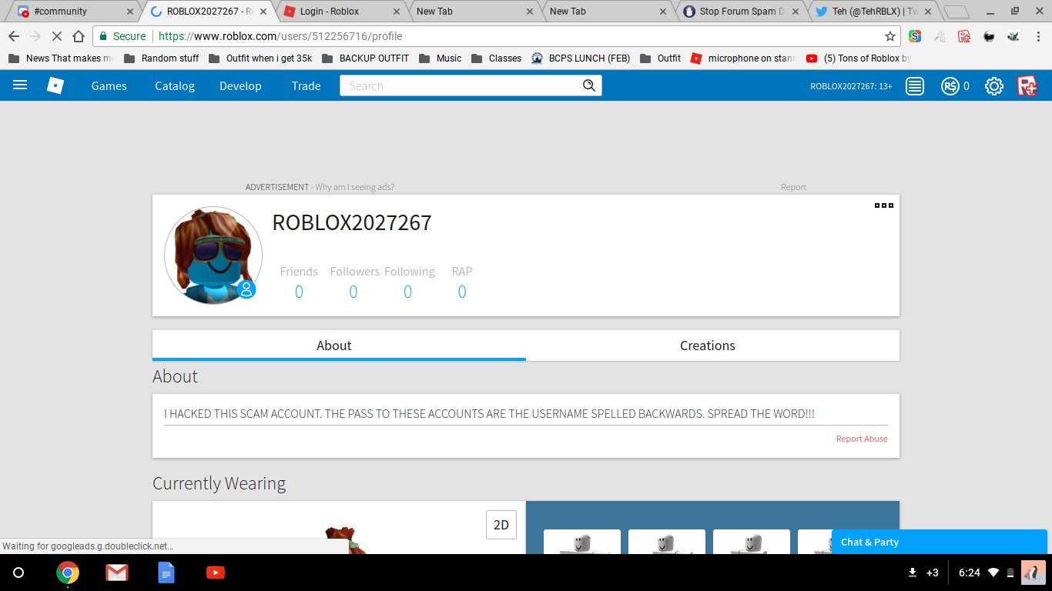Open the profile three-dots options menu
Viewport: 1052px width, 591px height.
click(884, 205)
